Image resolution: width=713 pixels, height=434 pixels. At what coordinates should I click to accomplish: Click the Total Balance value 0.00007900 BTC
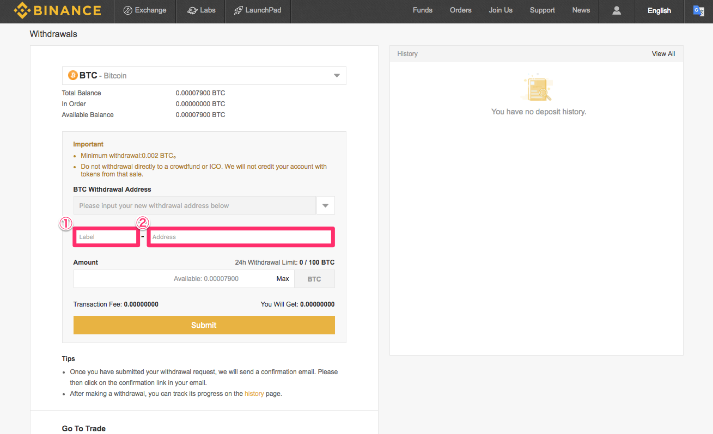200,93
